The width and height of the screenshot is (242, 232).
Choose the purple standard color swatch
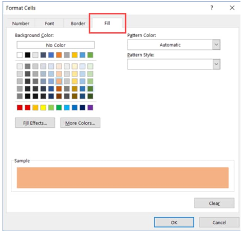point(90,108)
